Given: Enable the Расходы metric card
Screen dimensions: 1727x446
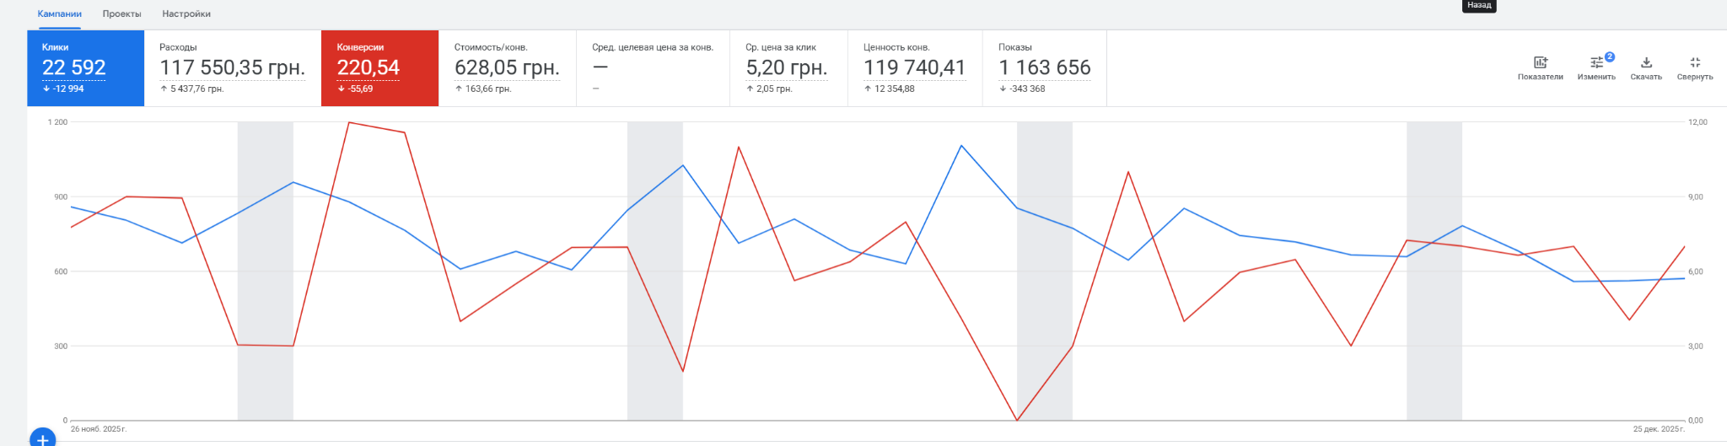Looking at the screenshot, I should click(232, 68).
